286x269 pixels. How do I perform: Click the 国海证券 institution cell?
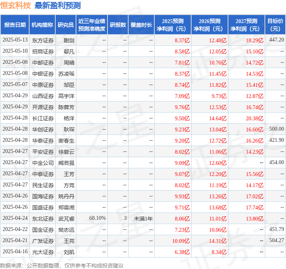tap(43, 196)
